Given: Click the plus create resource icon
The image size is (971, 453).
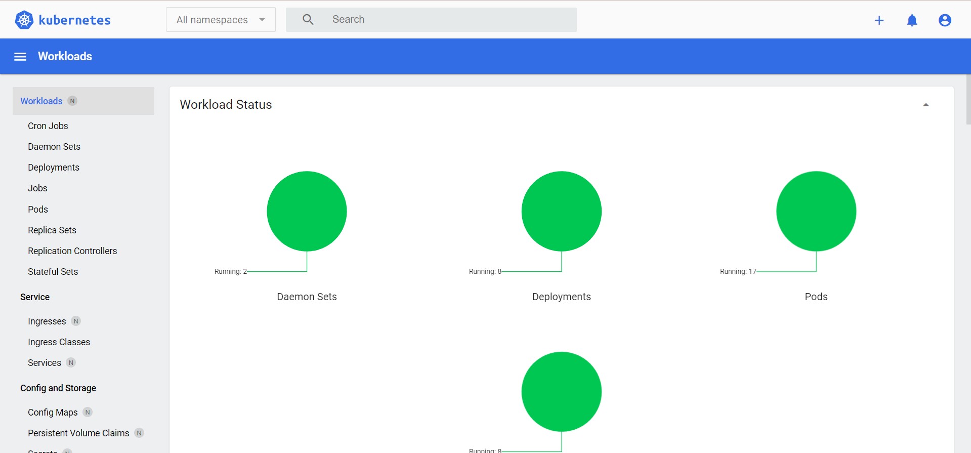Looking at the screenshot, I should click(879, 20).
